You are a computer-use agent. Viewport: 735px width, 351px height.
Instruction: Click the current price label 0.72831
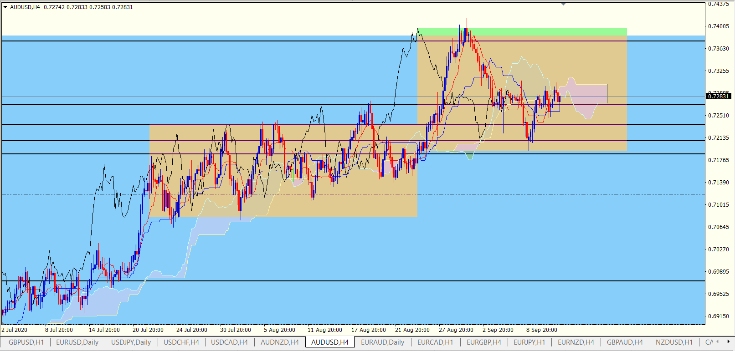(719, 96)
